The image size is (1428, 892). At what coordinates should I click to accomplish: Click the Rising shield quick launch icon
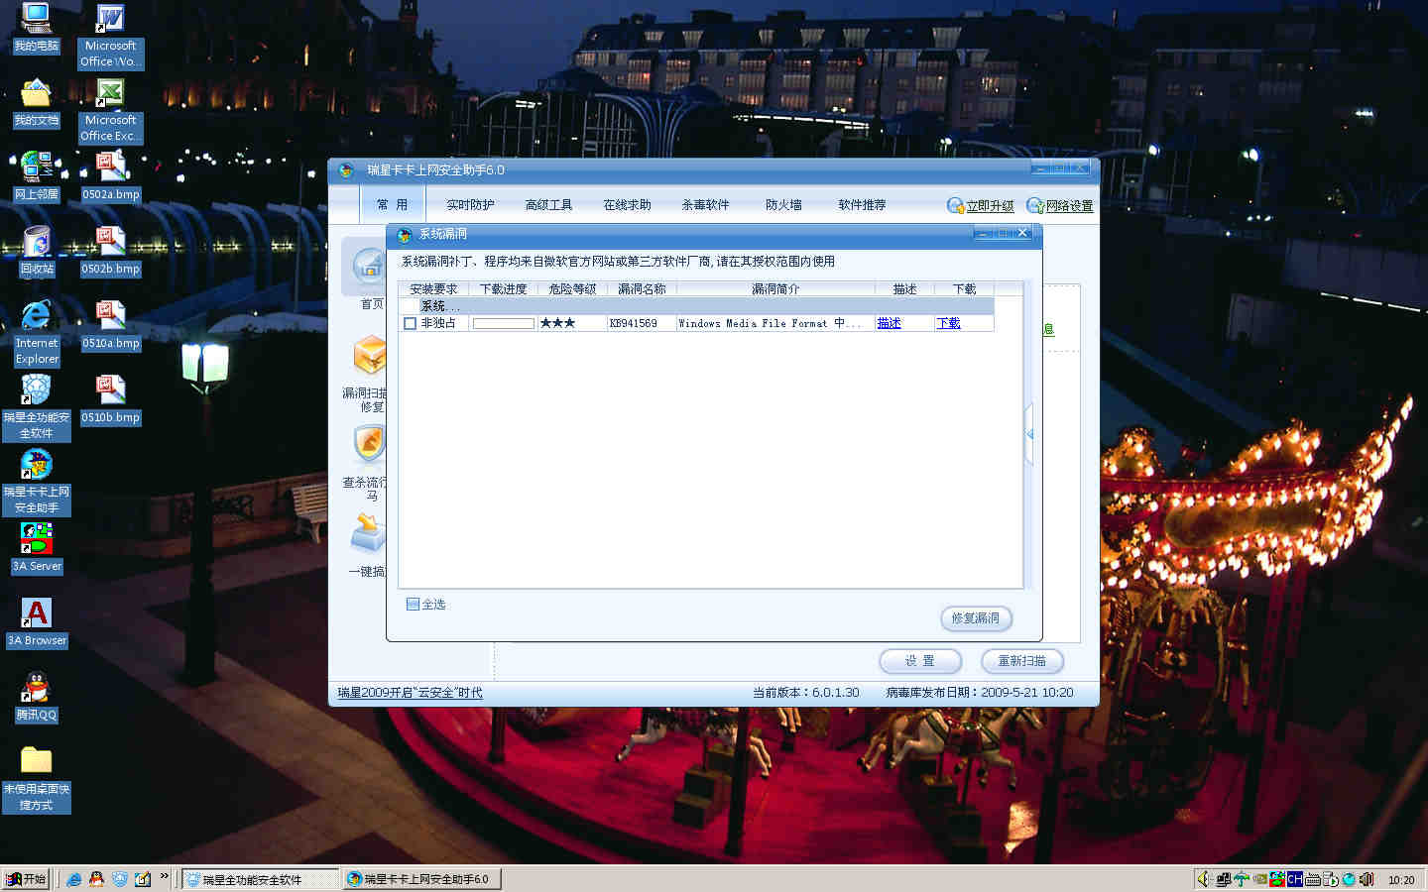[x=120, y=879]
